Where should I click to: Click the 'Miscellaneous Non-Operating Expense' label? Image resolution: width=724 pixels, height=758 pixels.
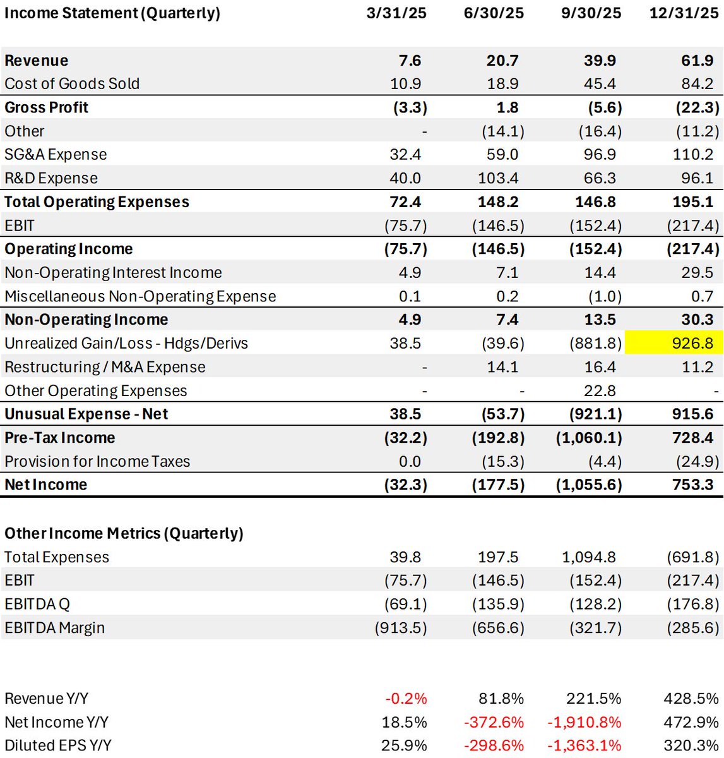tap(140, 296)
